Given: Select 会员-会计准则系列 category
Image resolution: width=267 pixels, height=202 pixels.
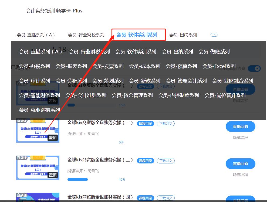Looking at the screenshot, I should click(86, 95).
